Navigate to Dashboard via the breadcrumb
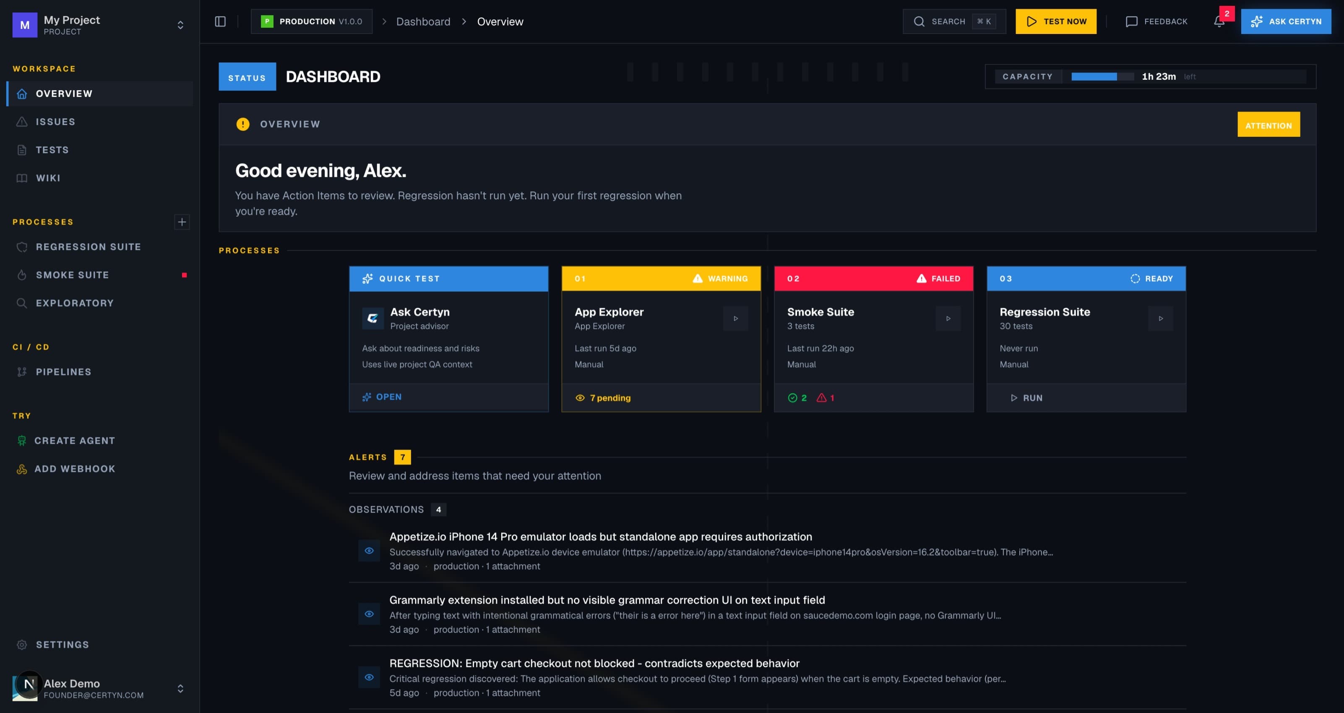The height and width of the screenshot is (713, 1344). pos(423,21)
